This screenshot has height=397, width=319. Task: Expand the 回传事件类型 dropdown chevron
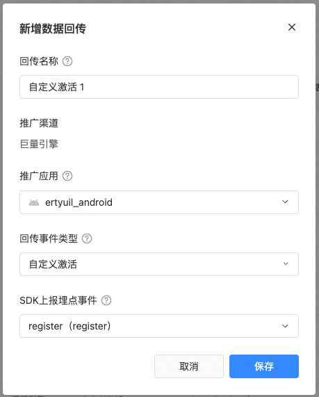286,264
